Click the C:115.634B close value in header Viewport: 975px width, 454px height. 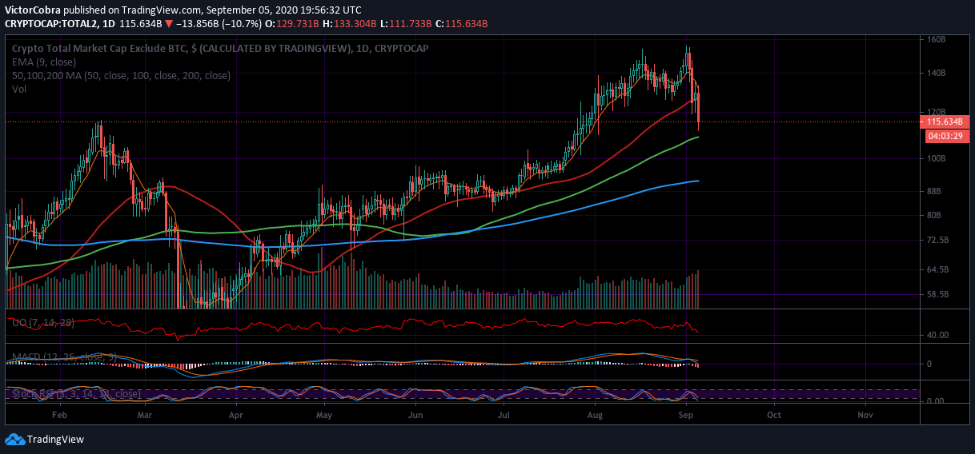tap(460, 24)
